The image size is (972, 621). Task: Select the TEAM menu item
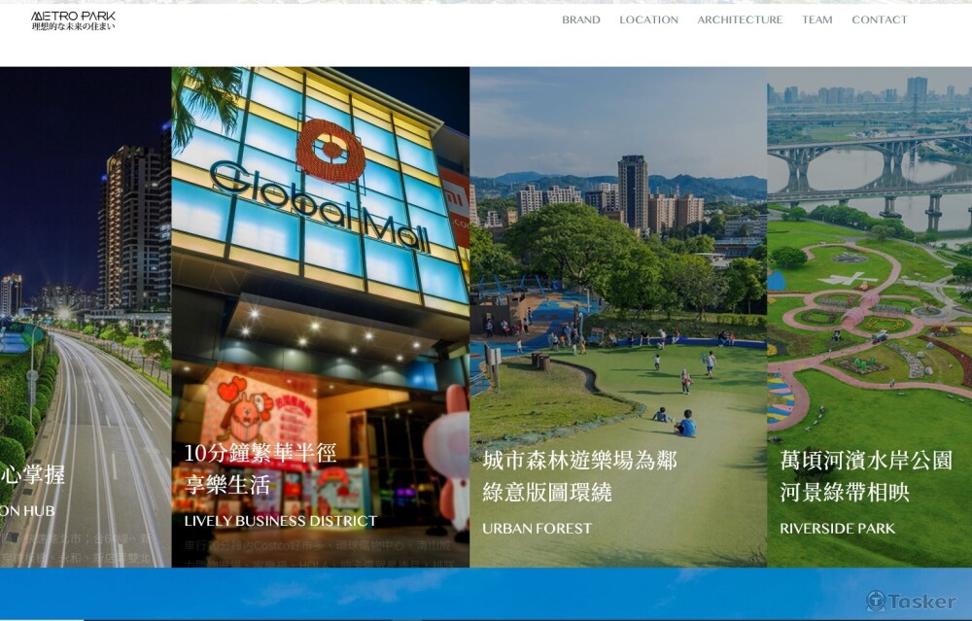817,19
